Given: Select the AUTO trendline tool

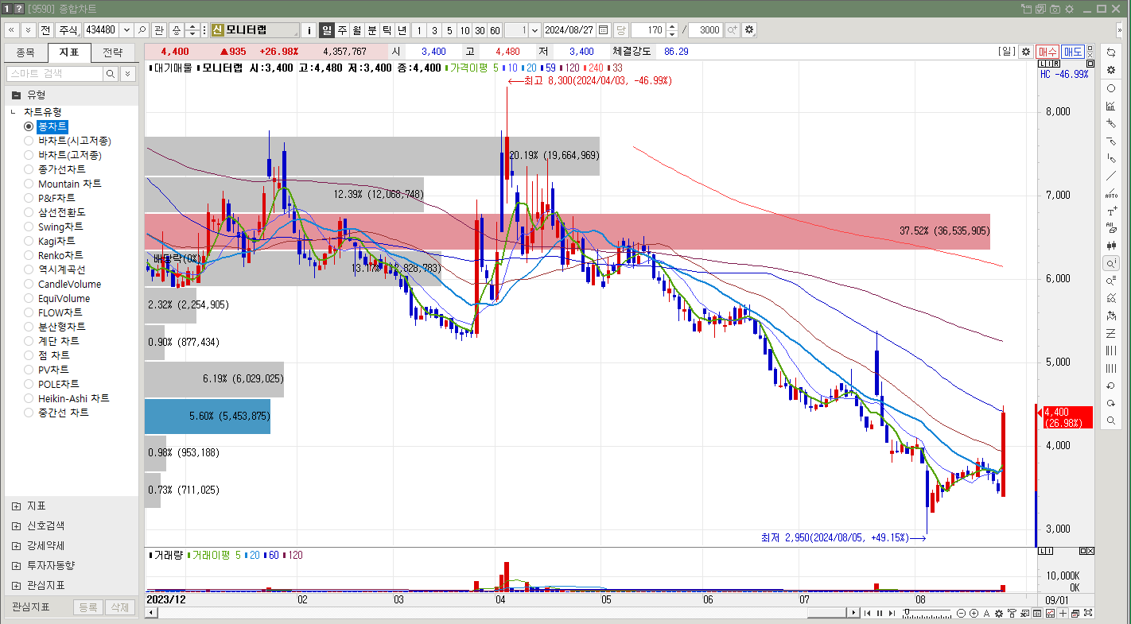Looking at the screenshot, I should [x=1111, y=193].
